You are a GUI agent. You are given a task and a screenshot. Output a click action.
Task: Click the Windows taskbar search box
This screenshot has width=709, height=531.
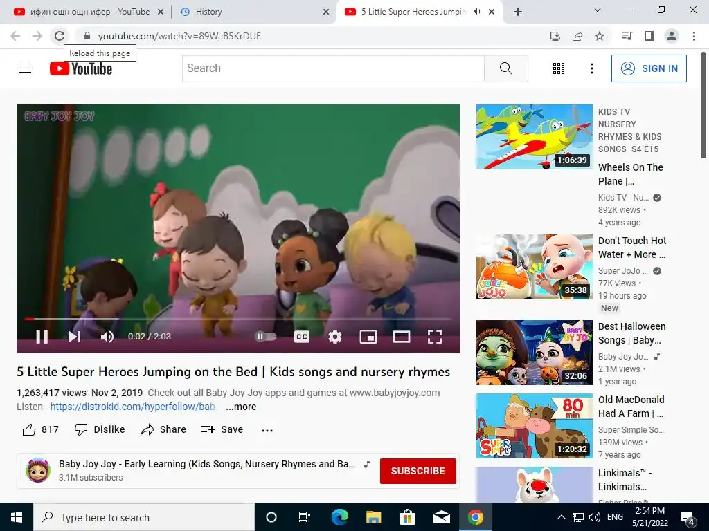tap(144, 517)
